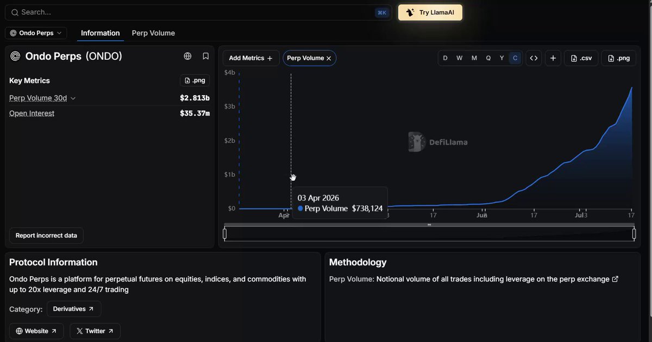Export Key Metrics as .png

[195, 80]
